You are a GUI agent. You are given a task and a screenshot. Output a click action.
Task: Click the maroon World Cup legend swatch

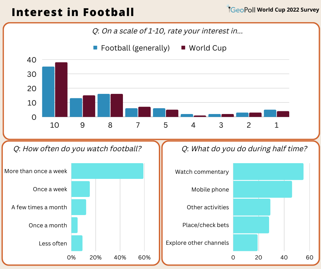[183, 48]
